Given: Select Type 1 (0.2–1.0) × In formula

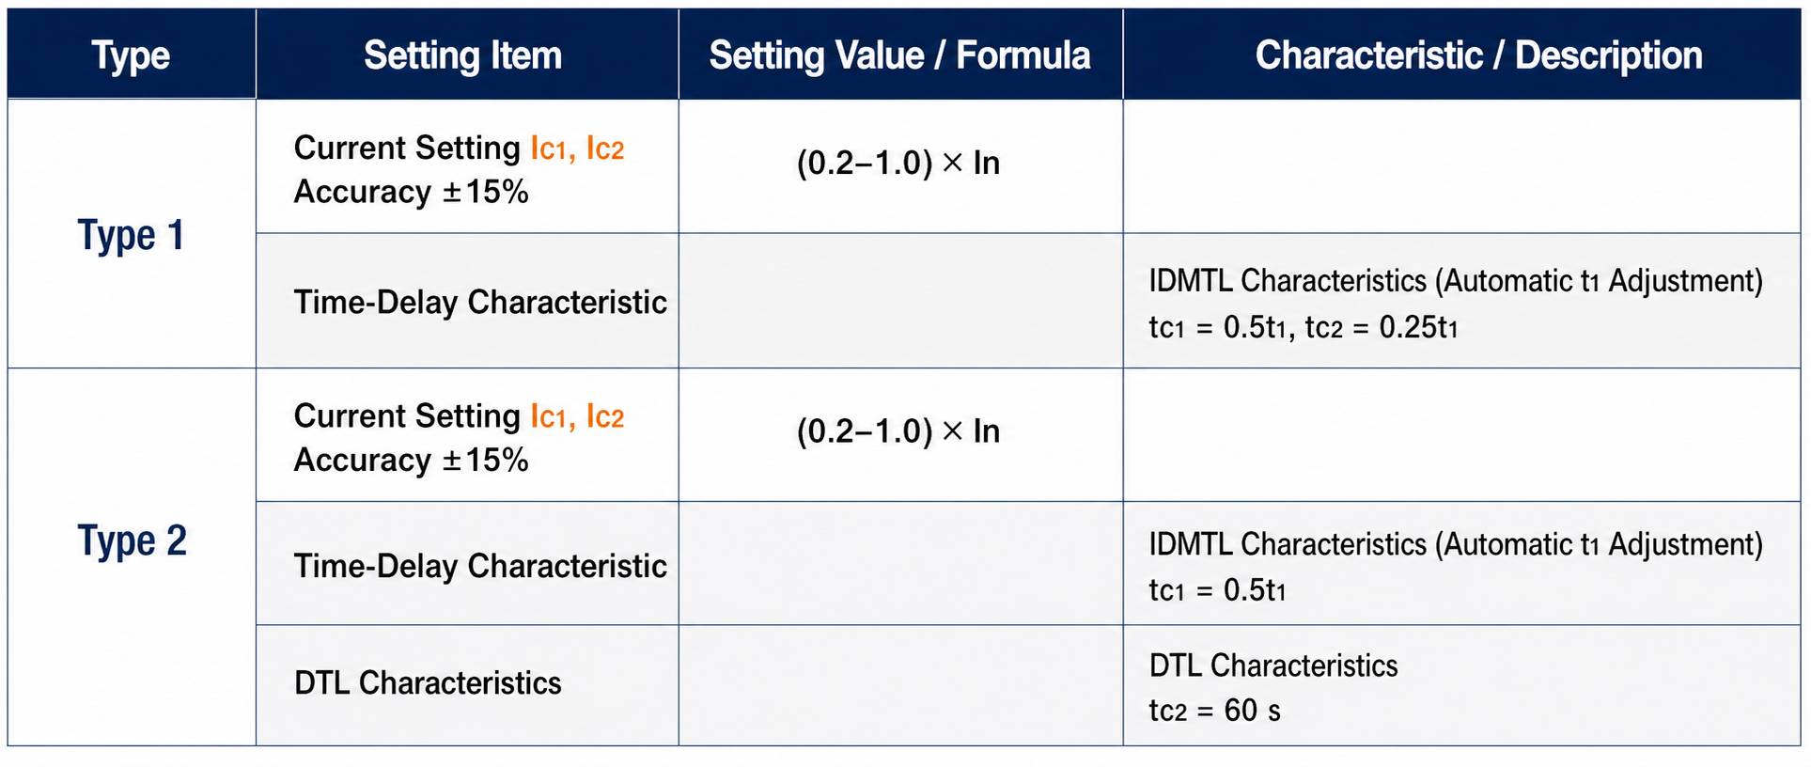Looking at the screenshot, I should click(x=898, y=163).
